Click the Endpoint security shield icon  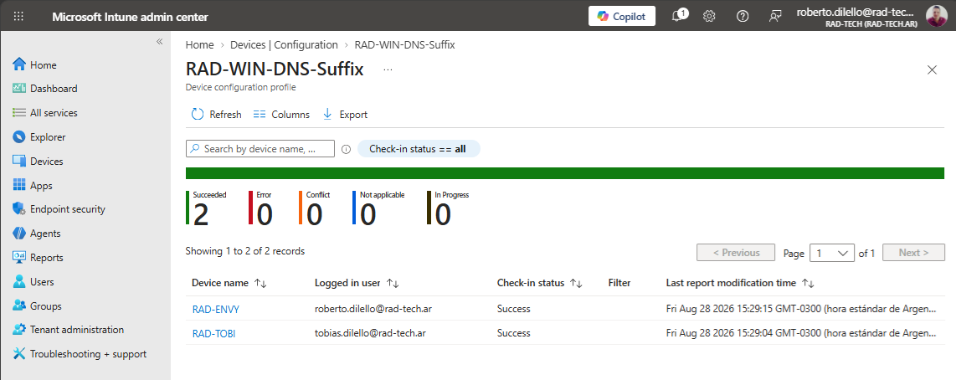(x=19, y=209)
